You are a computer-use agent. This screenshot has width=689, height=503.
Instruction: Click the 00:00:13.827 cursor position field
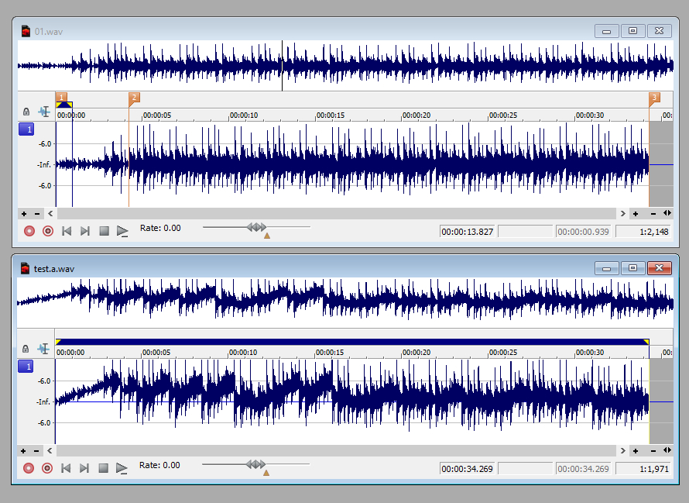pos(467,231)
